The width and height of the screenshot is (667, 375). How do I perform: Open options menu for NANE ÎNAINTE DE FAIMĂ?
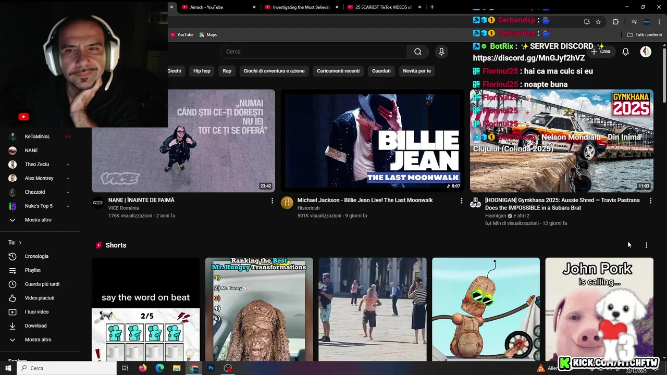[x=272, y=201]
